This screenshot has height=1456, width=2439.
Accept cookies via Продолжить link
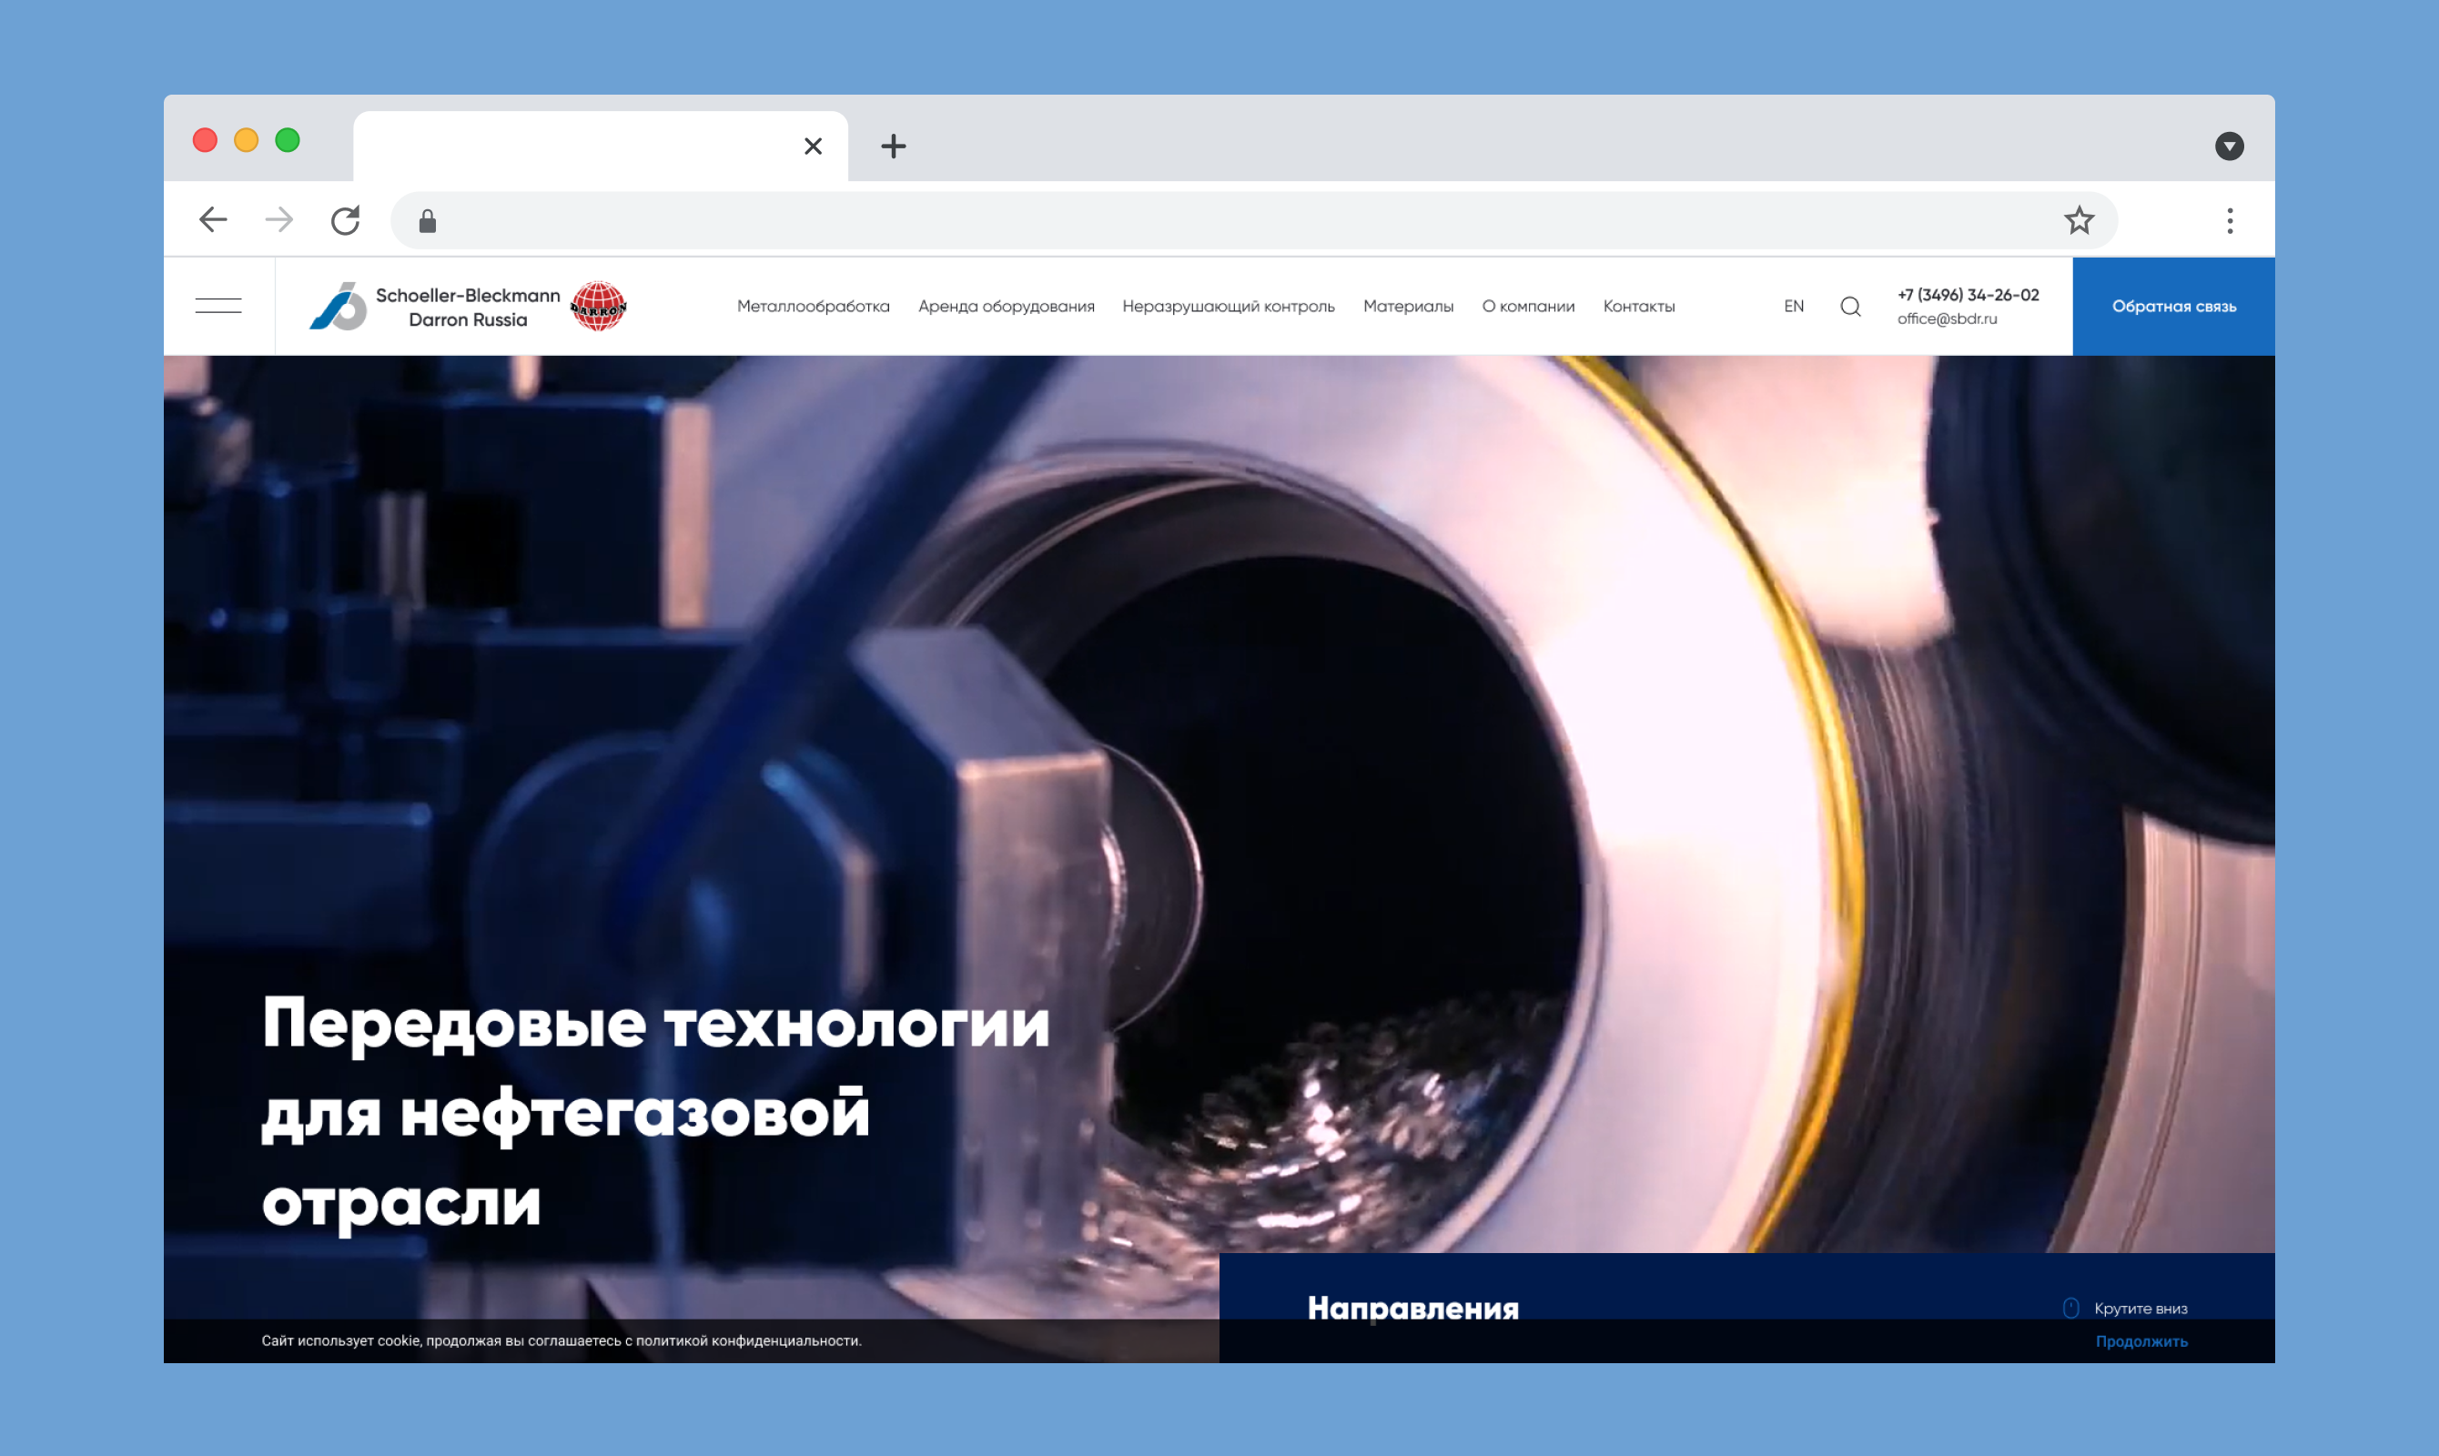coord(2140,1341)
